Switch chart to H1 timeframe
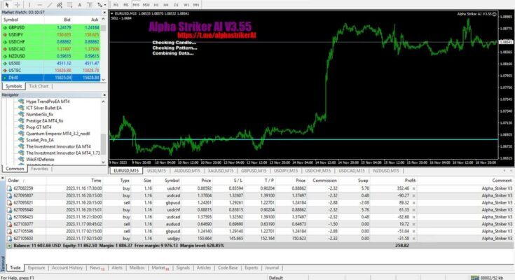The height and width of the screenshot is (280, 515). click(156, 5)
